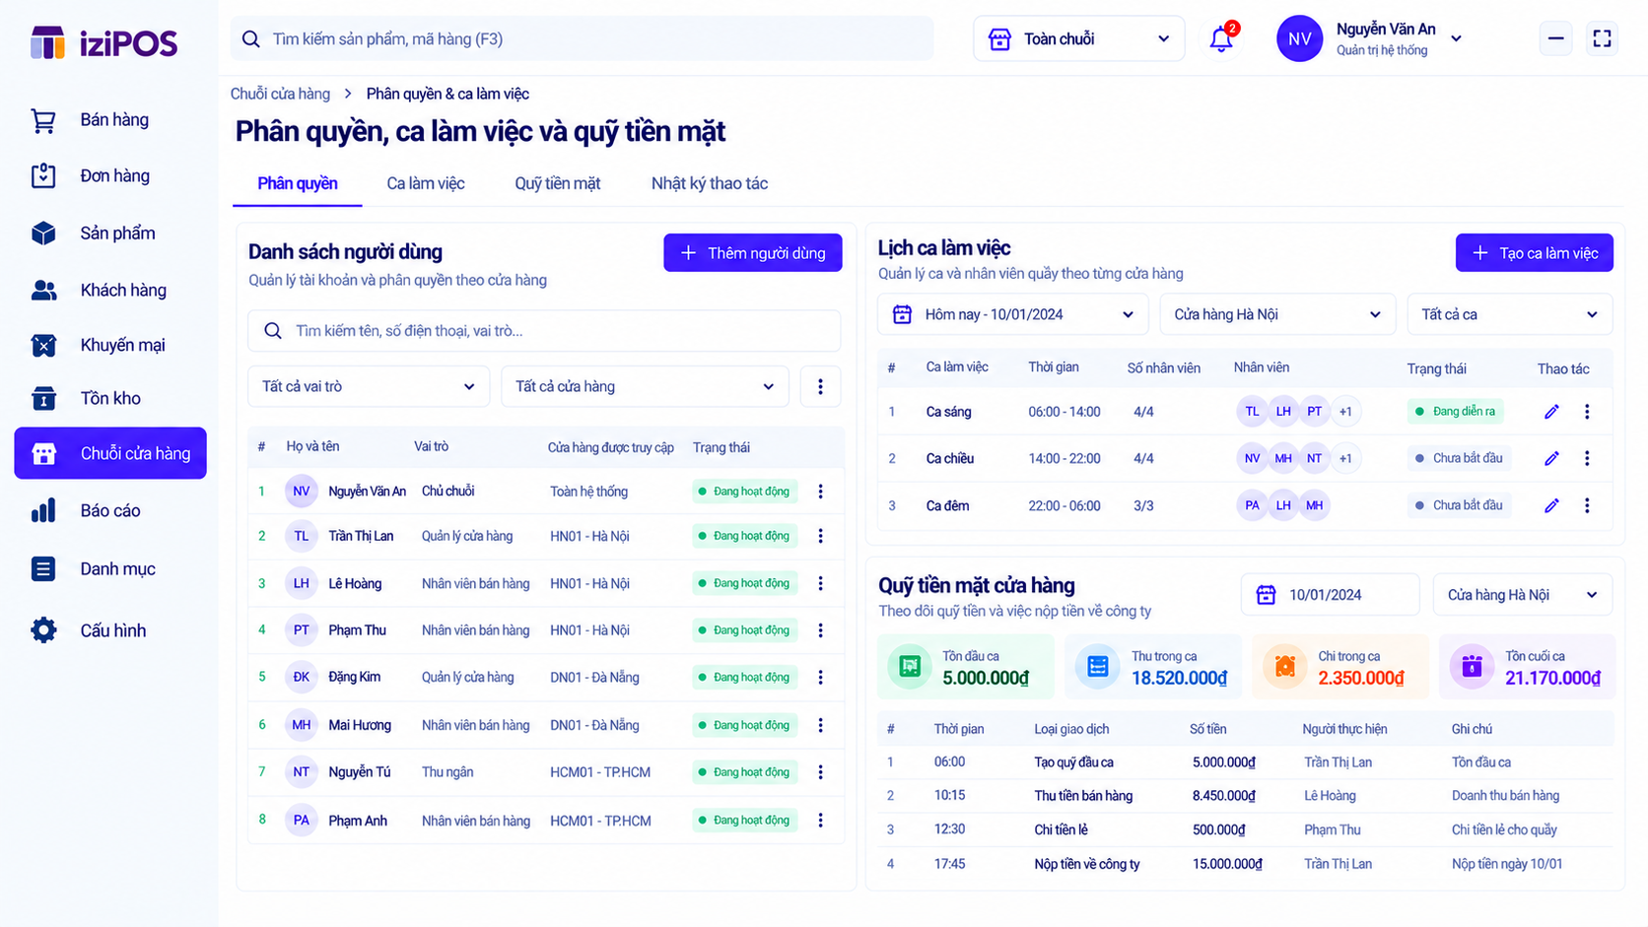
Task: Click the user search field
Action: 544,331
